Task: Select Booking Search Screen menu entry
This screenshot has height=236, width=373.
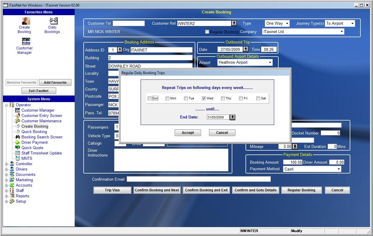Action: coord(42,137)
